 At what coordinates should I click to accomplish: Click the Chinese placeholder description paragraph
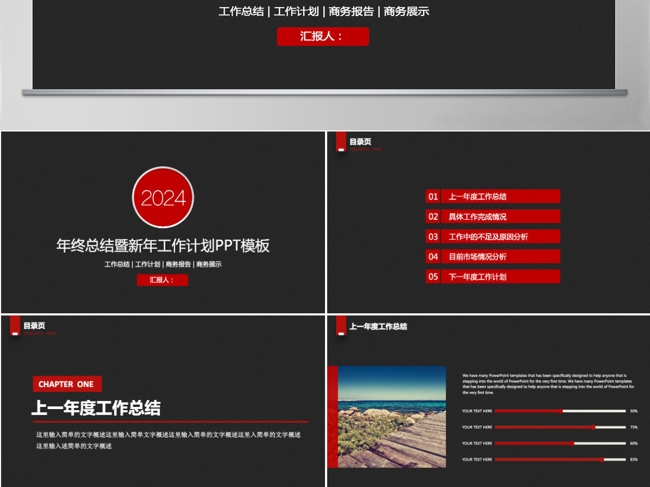(x=168, y=440)
